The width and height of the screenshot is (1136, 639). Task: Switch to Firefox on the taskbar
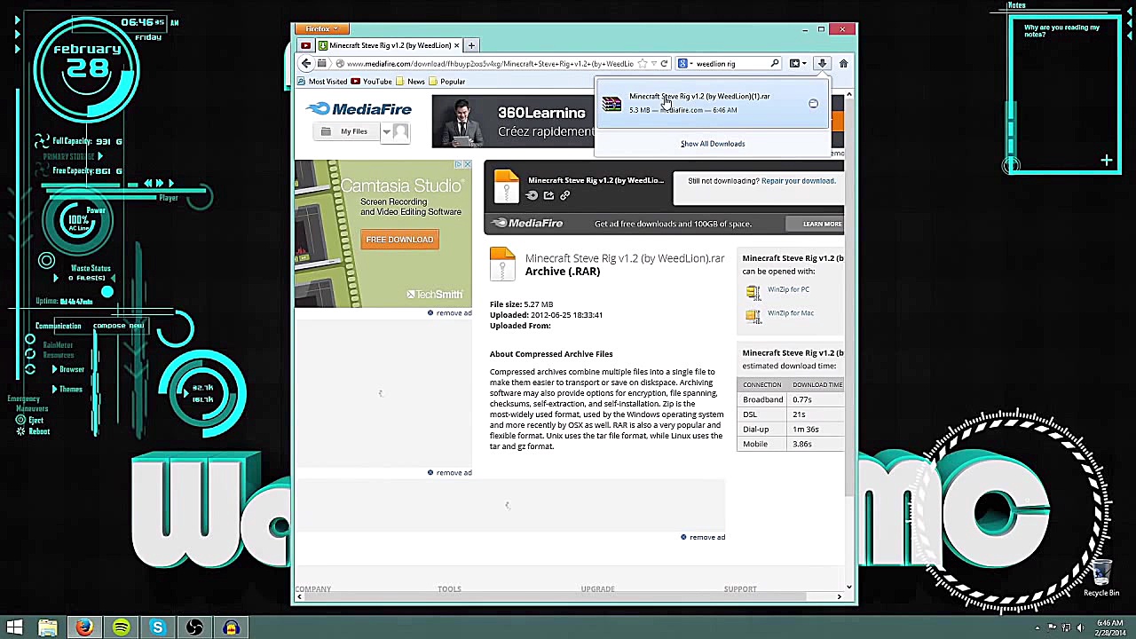(x=84, y=628)
